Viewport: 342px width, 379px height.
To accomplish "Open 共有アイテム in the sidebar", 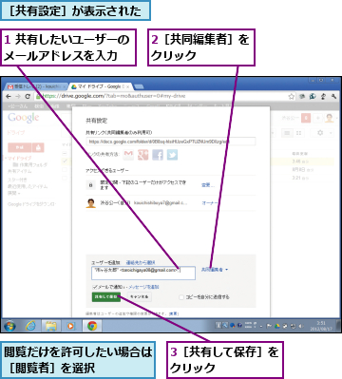I will click(20, 171).
